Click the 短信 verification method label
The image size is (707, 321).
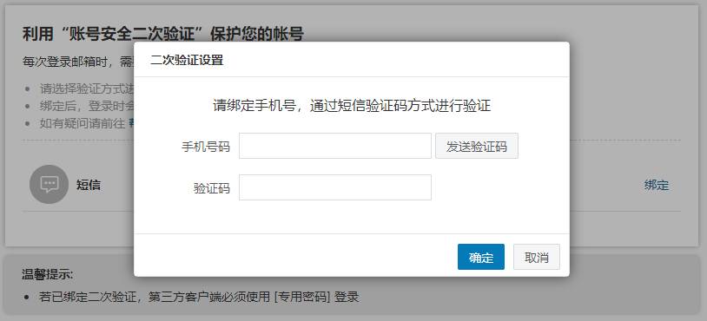(89, 185)
